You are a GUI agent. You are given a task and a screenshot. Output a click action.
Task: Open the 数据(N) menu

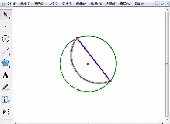pyautogui.click(x=96, y=4)
